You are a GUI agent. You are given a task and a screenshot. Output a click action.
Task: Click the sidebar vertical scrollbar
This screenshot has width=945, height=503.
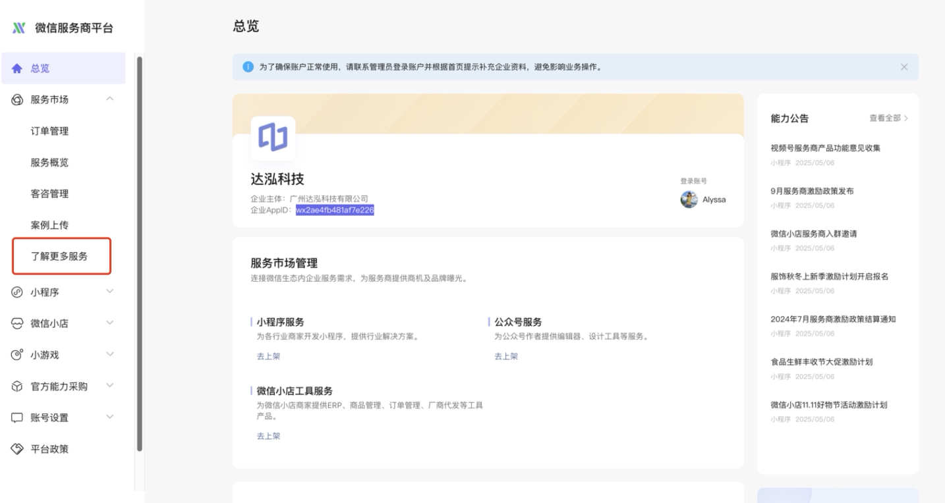pos(139,254)
